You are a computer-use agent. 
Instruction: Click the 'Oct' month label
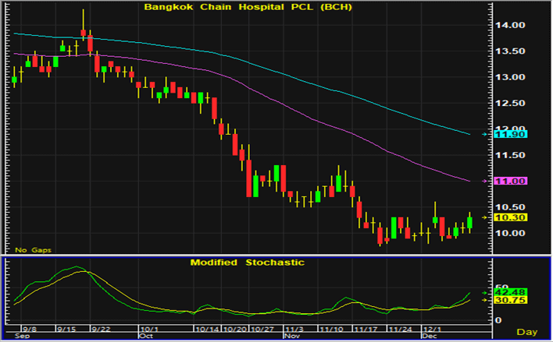click(x=144, y=337)
